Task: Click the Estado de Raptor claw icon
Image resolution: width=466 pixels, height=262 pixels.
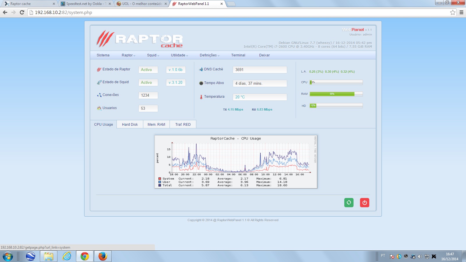Action: pyautogui.click(x=99, y=70)
